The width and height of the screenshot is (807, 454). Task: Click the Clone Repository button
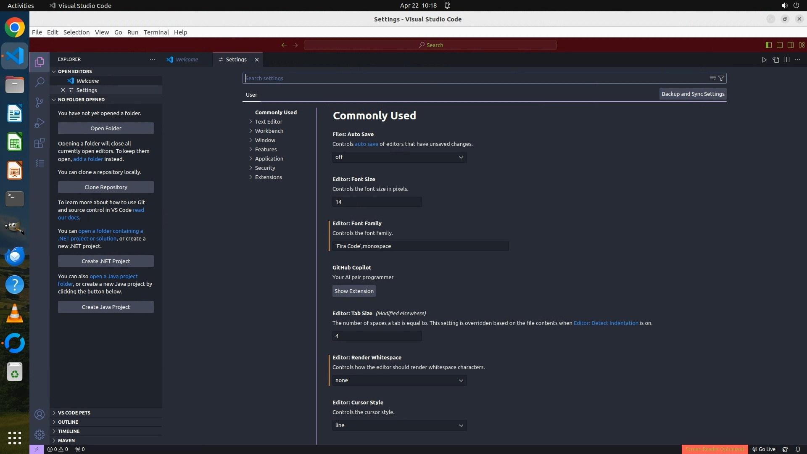(105, 187)
